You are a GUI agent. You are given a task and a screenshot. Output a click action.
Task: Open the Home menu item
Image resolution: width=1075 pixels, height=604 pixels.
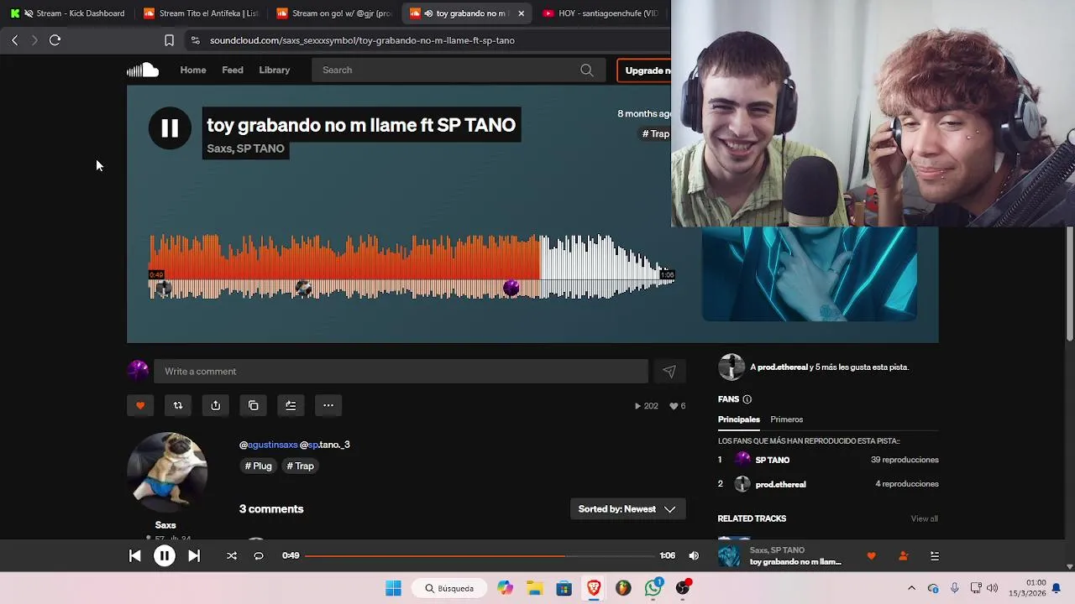tap(193, 70)
